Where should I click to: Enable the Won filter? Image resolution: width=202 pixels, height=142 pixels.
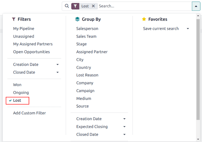pos(17,85)
